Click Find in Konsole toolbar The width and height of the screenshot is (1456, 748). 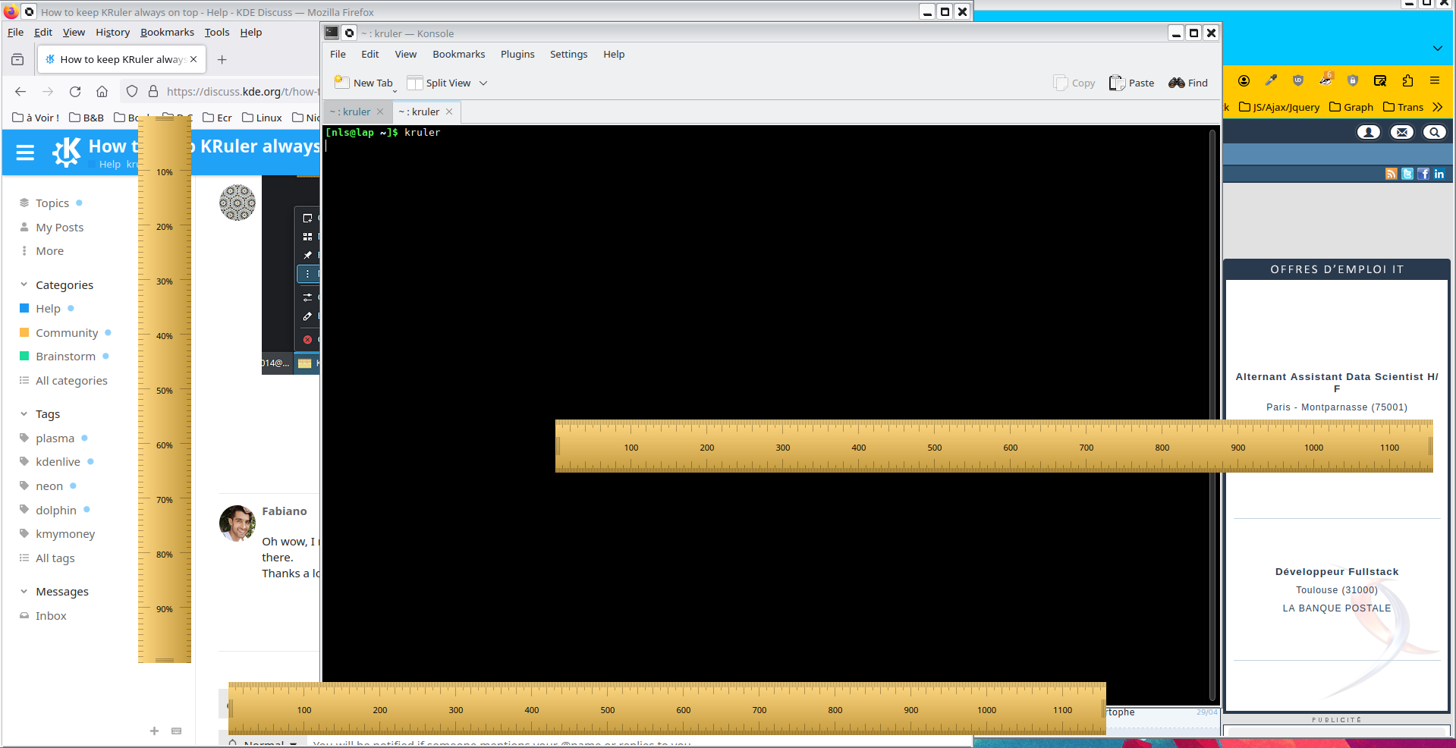(1188, 83)
